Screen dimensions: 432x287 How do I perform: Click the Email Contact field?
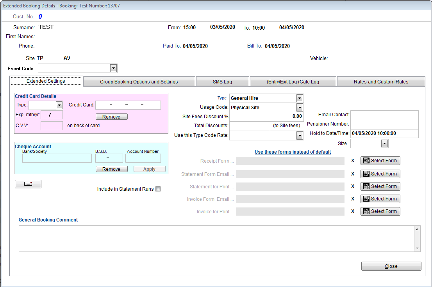[384, 115]
